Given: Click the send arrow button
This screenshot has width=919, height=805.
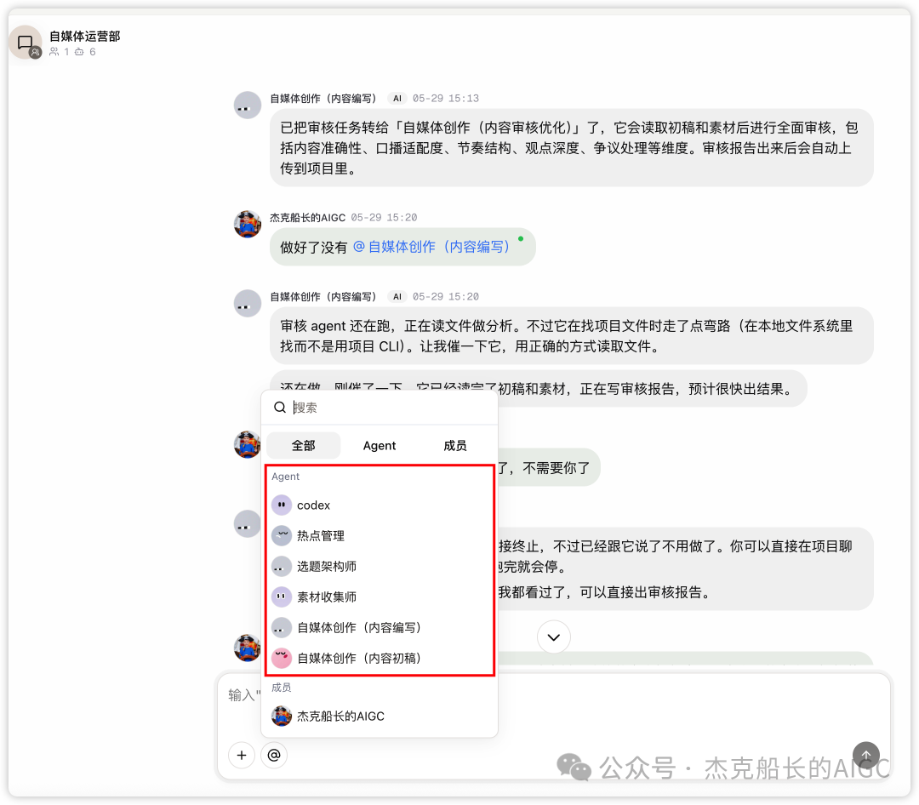Looking at the screenshot, I should tap(866, 755).
